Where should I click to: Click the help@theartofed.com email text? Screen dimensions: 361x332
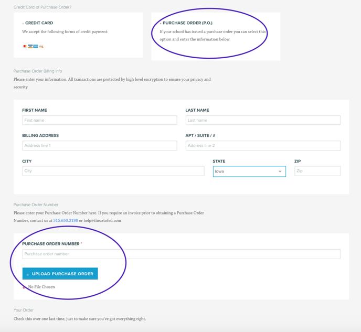(x=102, y=220)
